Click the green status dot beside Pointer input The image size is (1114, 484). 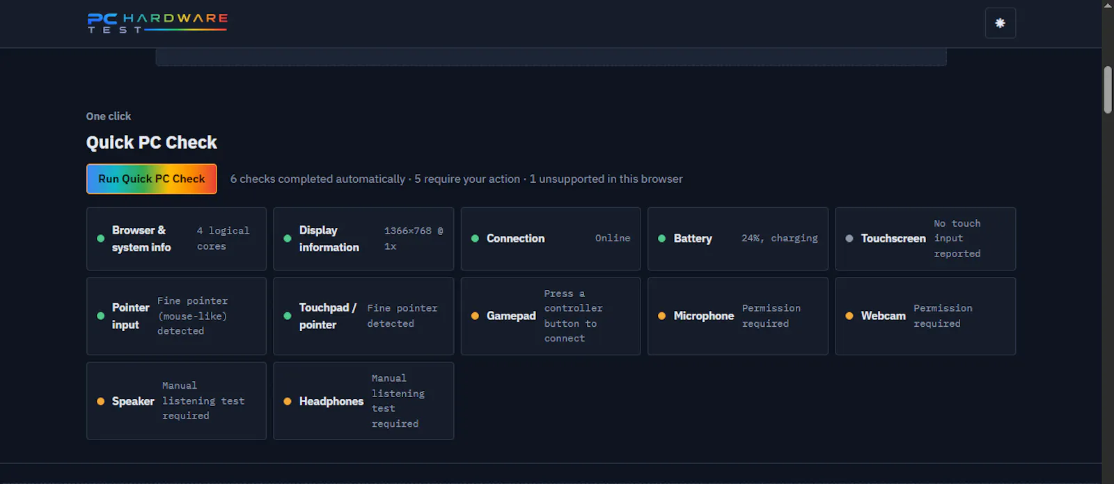pos(100,316)
